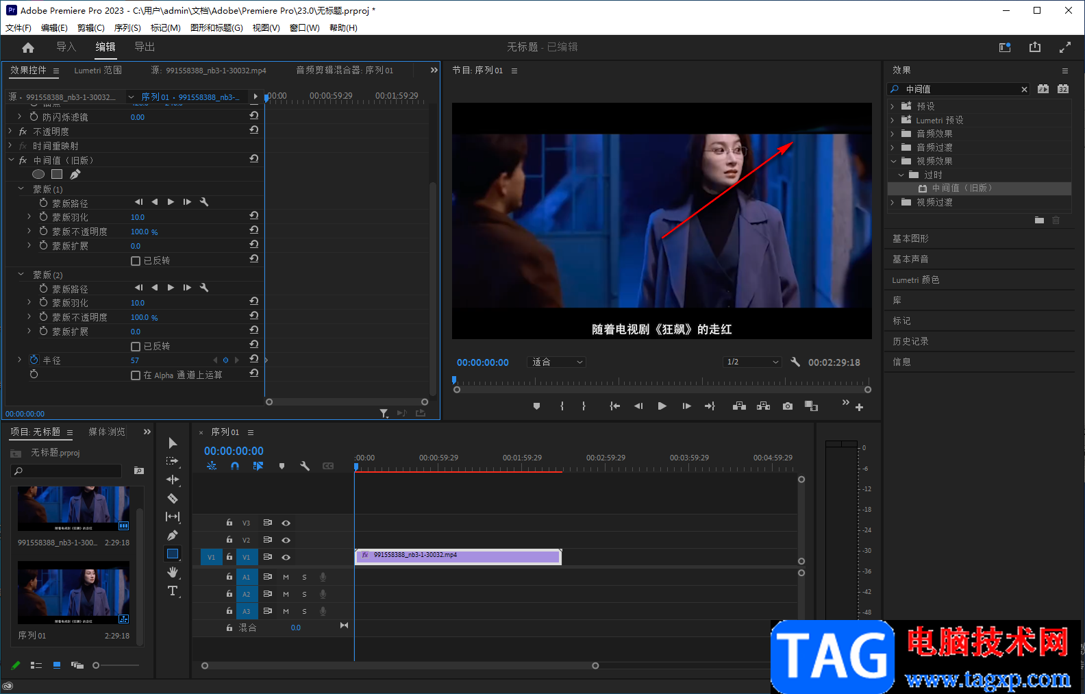Viewport: 1085px width, 694px height.
Task: Expand the 视频过渡 folder in effects
Action: 893,202
